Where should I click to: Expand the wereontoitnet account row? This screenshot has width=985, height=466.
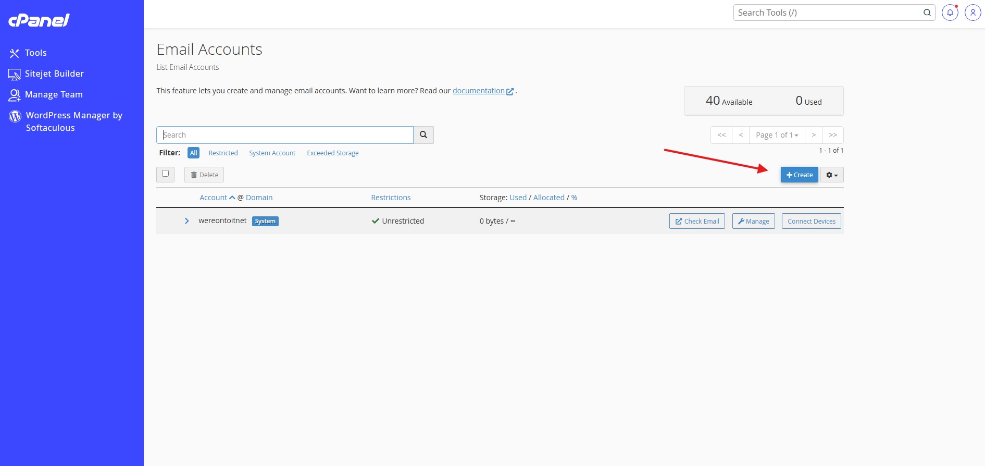186,221
